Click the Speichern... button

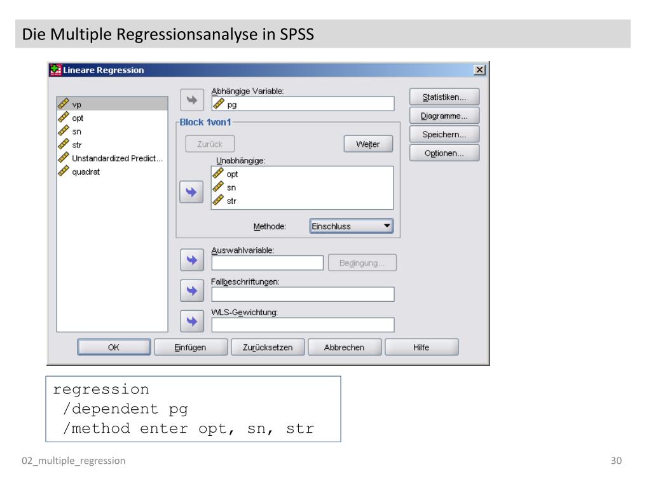[x=444, y=135]
